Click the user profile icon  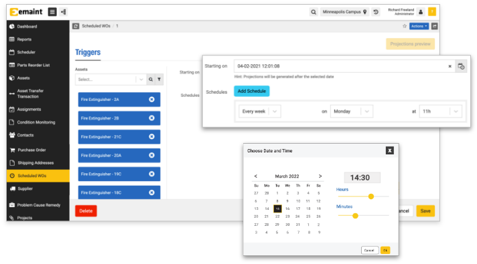pyautogui.click(x=421, y=12)
